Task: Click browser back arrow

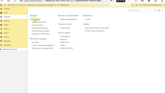Action: (2, 1)
